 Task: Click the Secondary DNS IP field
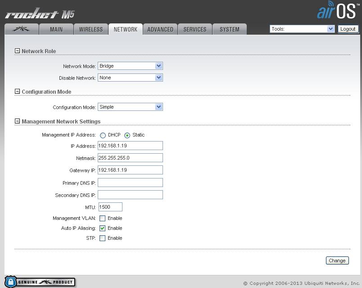(x=130, y=195)
